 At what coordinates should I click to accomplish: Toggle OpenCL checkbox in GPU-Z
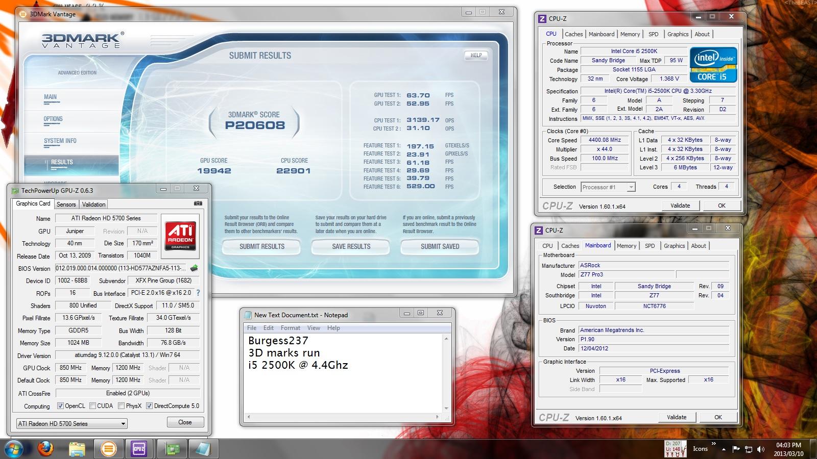click(60, 406)
